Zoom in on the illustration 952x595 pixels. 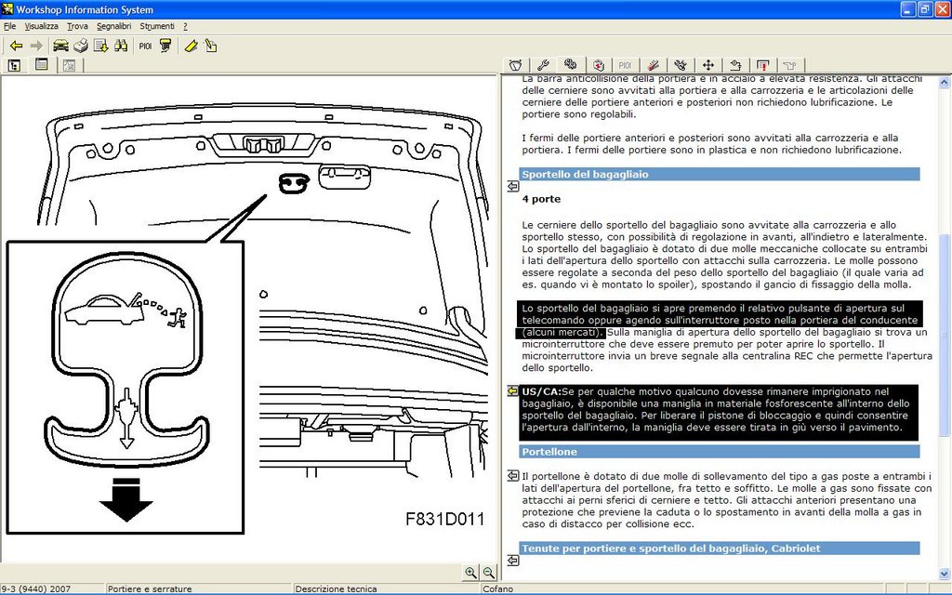(470, 572)
